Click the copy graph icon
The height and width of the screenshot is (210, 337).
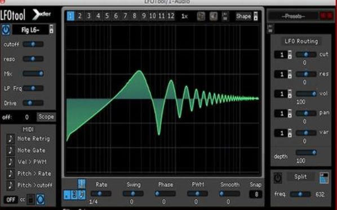tap(201, 16)
